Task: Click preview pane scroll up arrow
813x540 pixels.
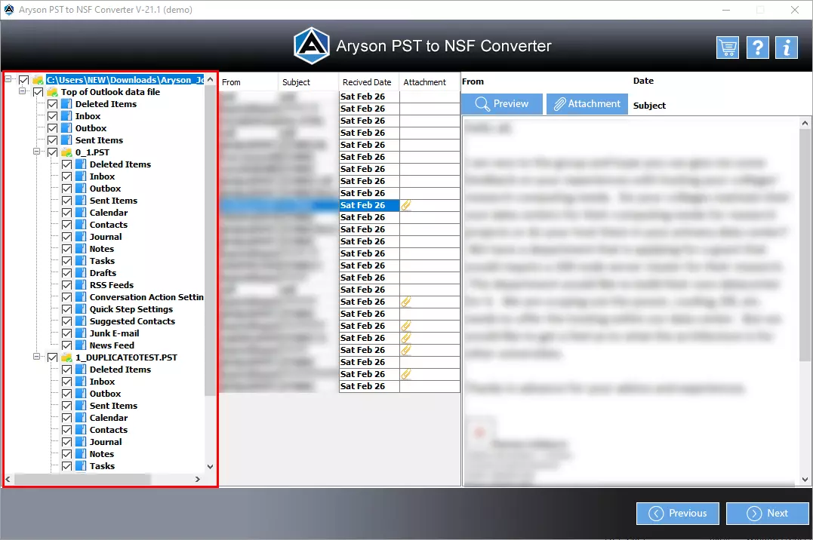Action: point(805,124)
